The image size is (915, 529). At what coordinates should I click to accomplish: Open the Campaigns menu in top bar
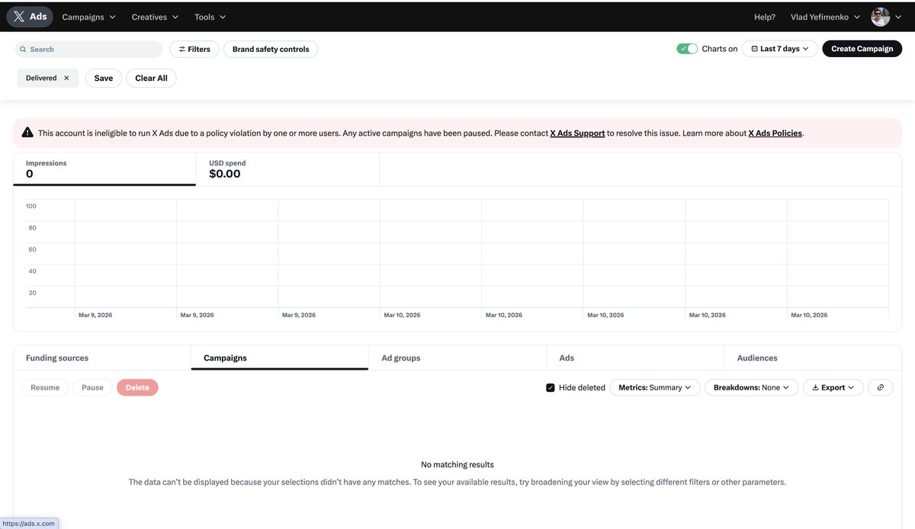(x=88, y=17)
